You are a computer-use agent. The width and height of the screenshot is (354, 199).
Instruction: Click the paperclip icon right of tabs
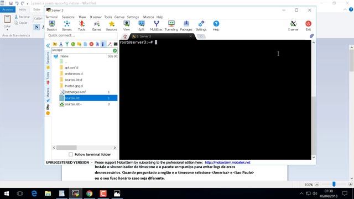point(311,36)
